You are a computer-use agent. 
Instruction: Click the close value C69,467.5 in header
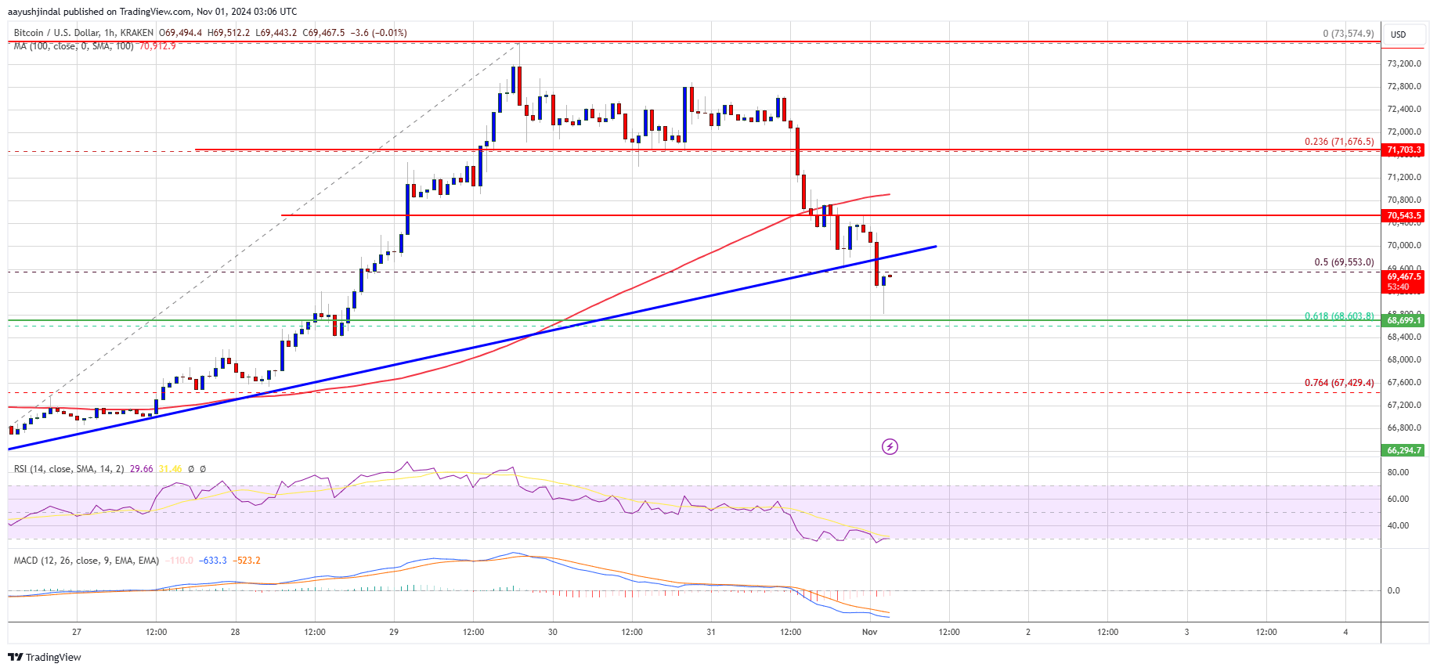(324, 33)
